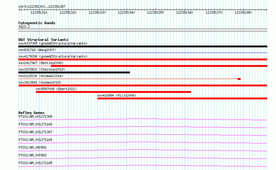Image resolution: width=276 pixels, height=170 pixels.
Task: Click the black bar of nsv4337085
Action: (x=143, y=46)
